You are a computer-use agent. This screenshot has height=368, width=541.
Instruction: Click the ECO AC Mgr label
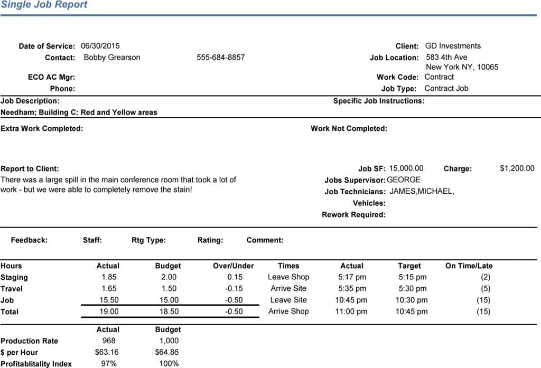point(51,77)
